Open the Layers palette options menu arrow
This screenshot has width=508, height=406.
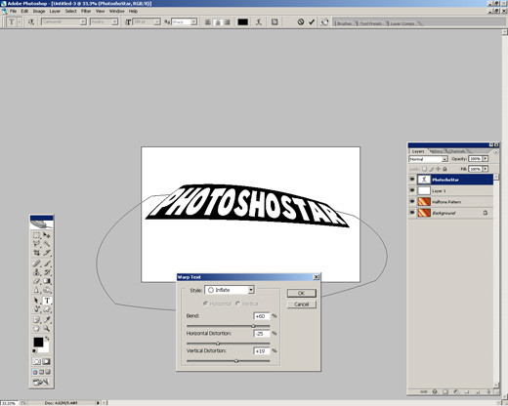click(x=495, y=151)
